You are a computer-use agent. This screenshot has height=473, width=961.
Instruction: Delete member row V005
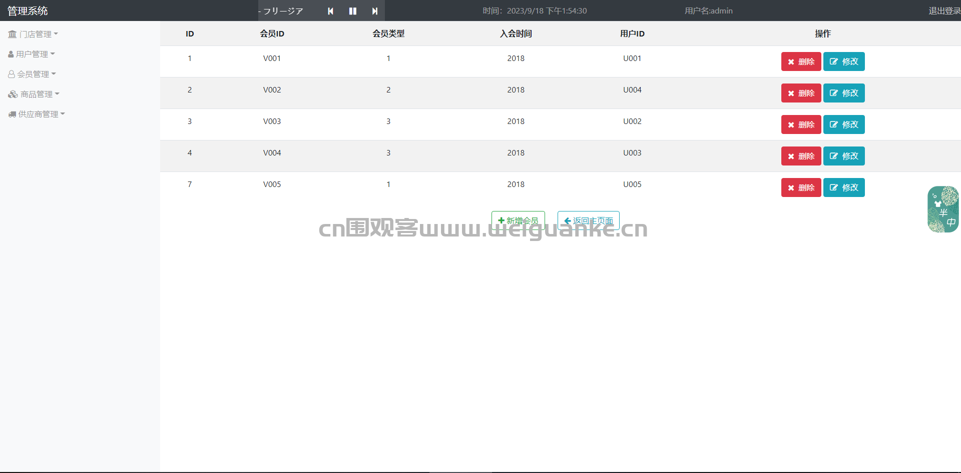pos(801,187)
